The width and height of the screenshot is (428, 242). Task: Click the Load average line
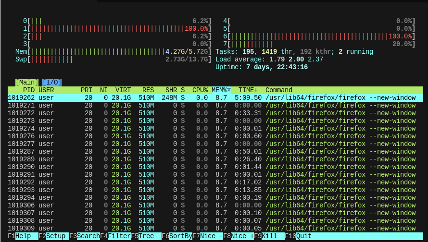click(269, 59)
